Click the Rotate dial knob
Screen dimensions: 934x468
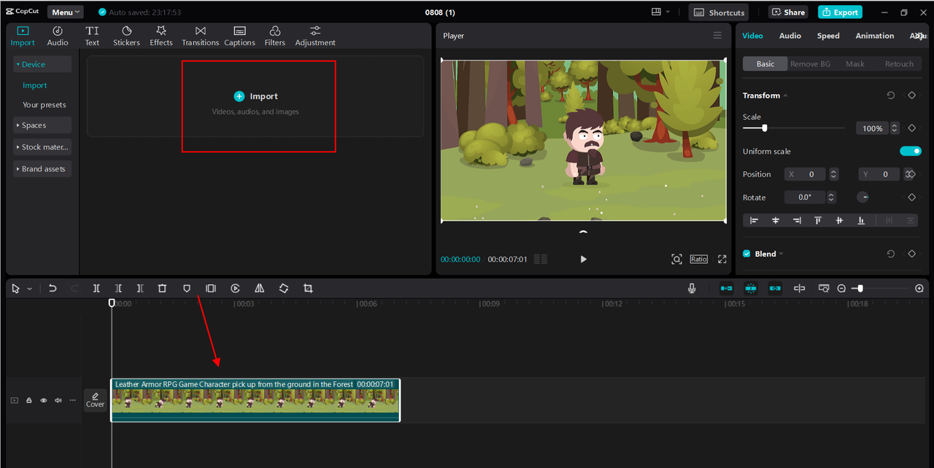point(862,198)
